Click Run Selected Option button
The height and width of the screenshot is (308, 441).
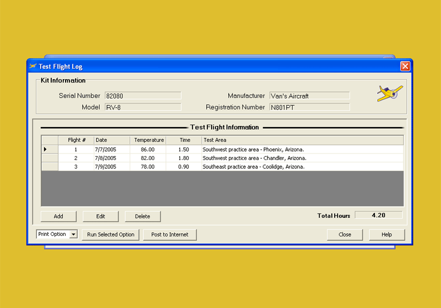pyautogui.click(x=111, y=234)
